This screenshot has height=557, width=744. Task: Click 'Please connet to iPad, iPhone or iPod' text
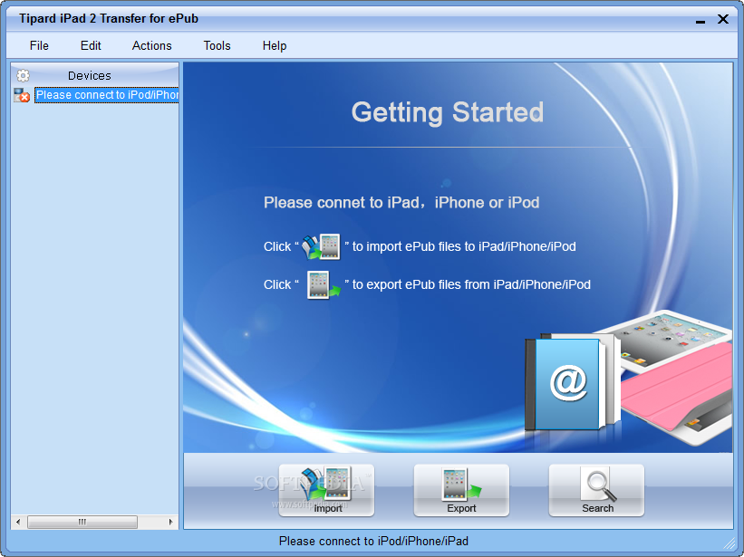[x=401, y=202]
